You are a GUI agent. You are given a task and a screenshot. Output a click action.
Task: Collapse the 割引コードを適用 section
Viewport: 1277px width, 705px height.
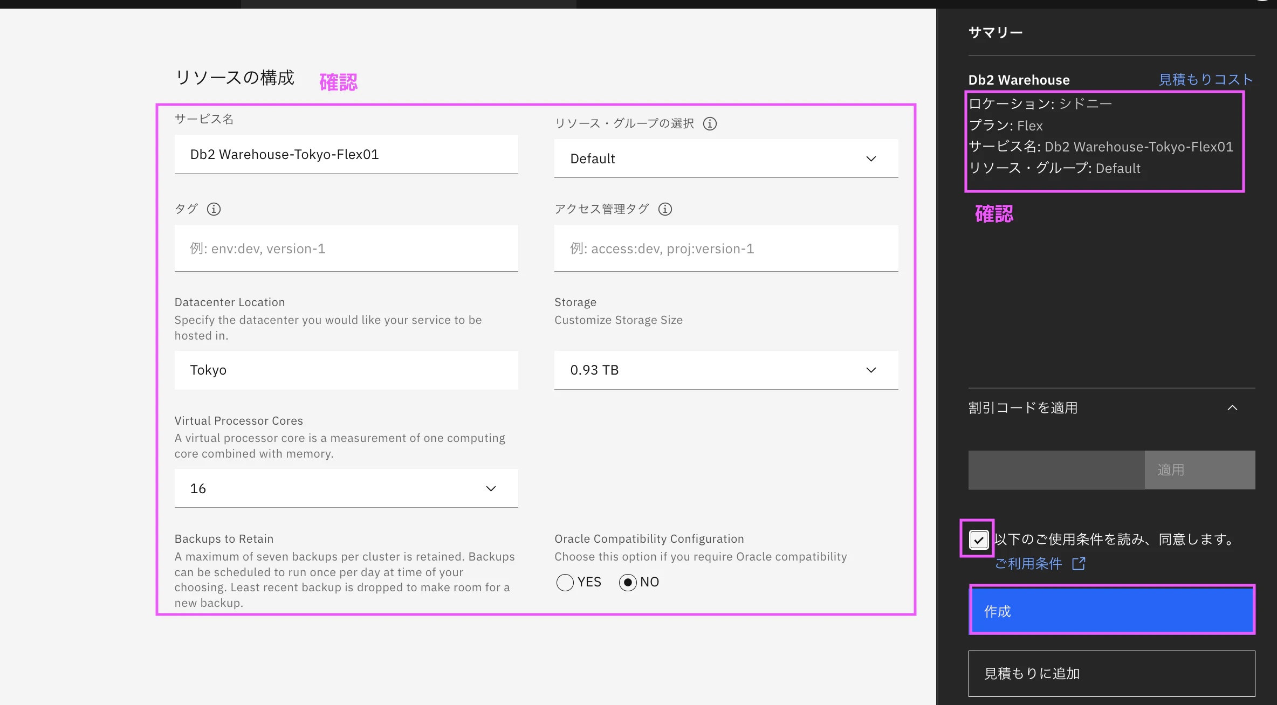tap(1232, 408)
